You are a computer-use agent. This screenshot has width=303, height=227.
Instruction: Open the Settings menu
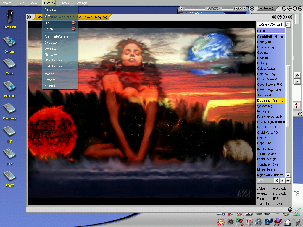pos(81,3)
